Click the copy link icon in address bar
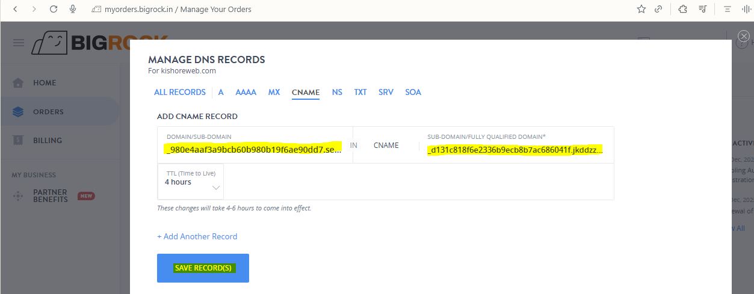The image size is (754, 294). (658, 9)
